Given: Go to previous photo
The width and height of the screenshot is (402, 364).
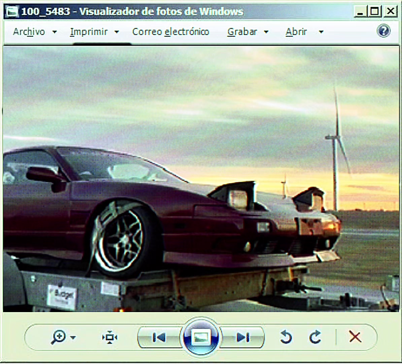Looking at the screenshot, I should point(159,337).
